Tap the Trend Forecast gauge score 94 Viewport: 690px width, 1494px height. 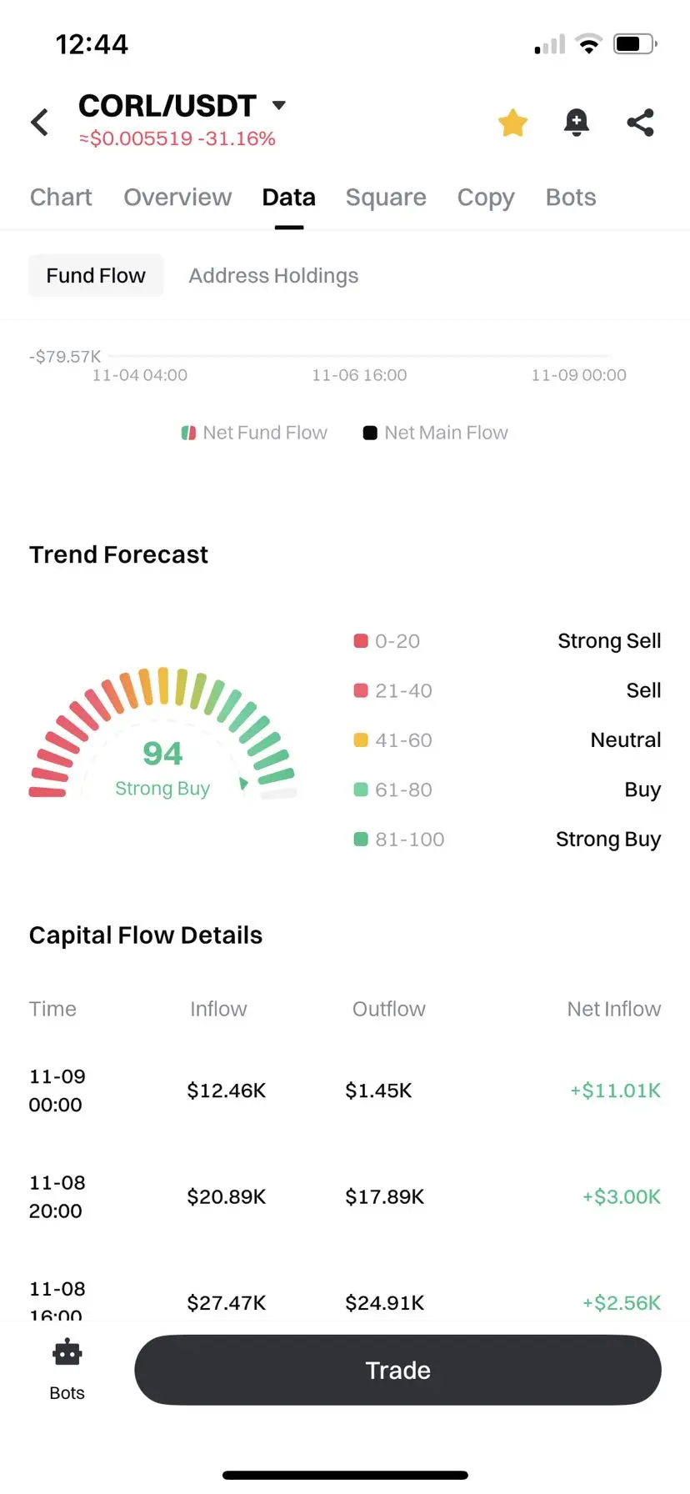162,754
